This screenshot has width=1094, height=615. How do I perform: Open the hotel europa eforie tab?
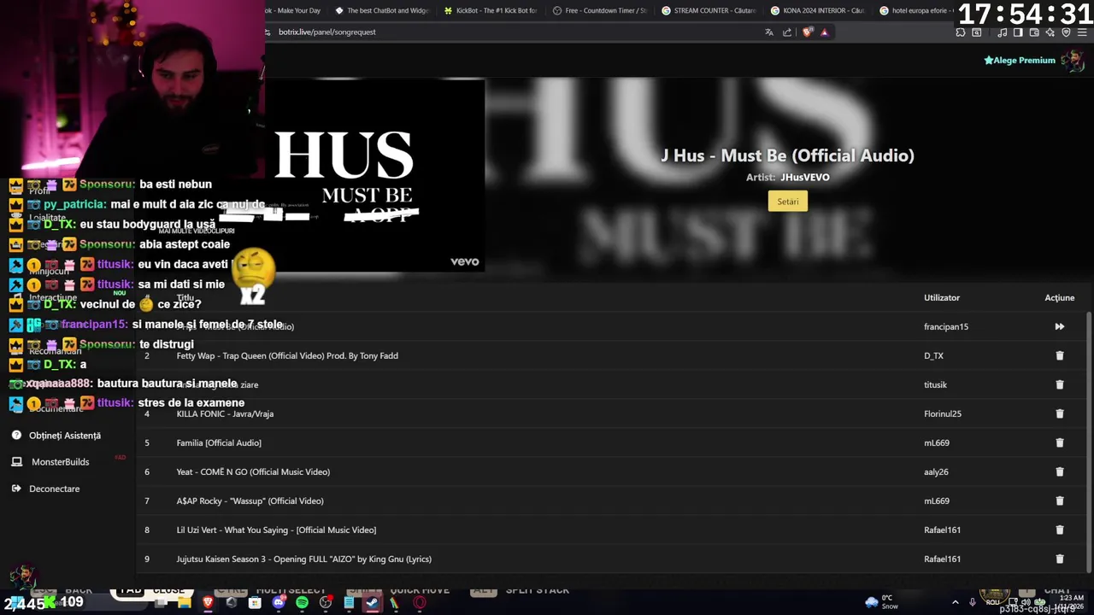917,10
